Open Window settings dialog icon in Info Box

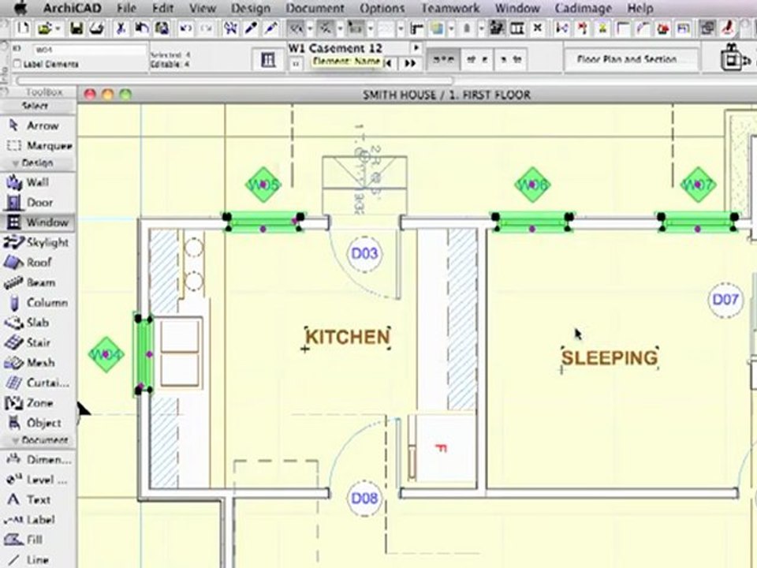(268, 60)
